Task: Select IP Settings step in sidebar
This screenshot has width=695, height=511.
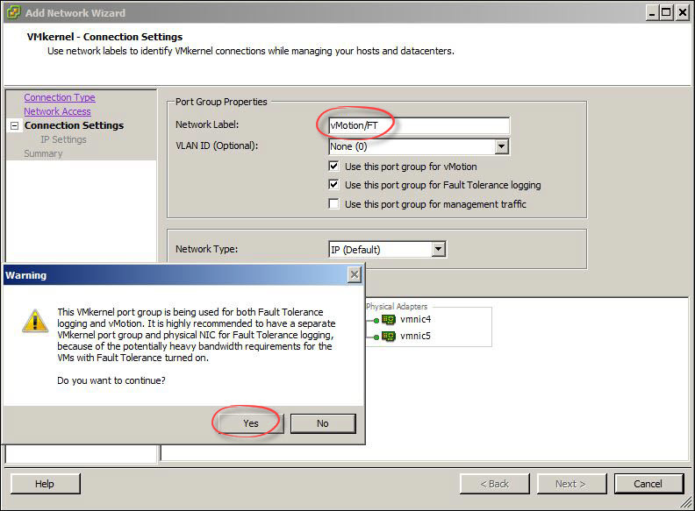Action: (63, 139)
